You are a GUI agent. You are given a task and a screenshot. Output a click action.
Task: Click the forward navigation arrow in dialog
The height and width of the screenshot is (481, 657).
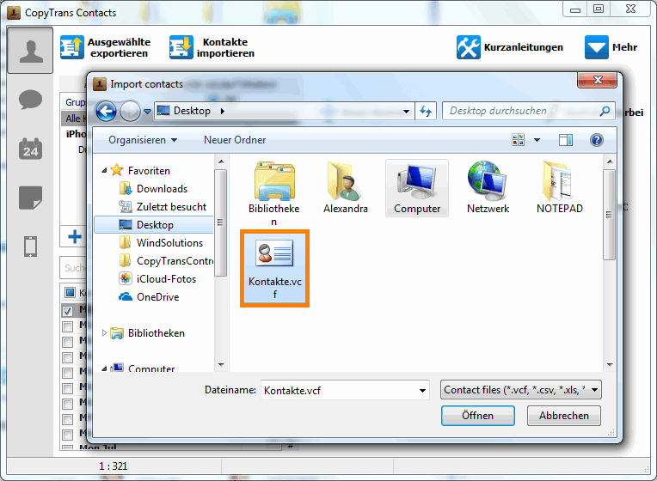[130, 112]
